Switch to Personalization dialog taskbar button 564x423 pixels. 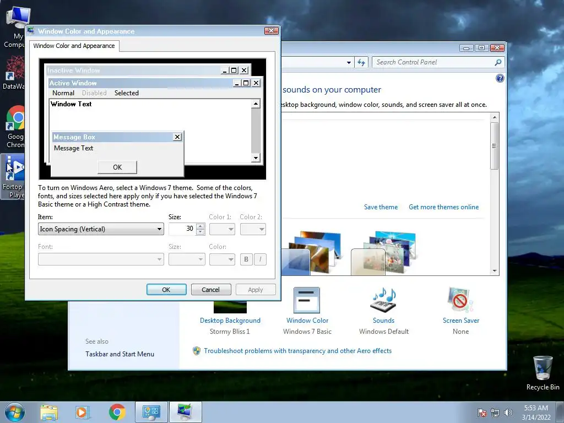coord(185,412)
